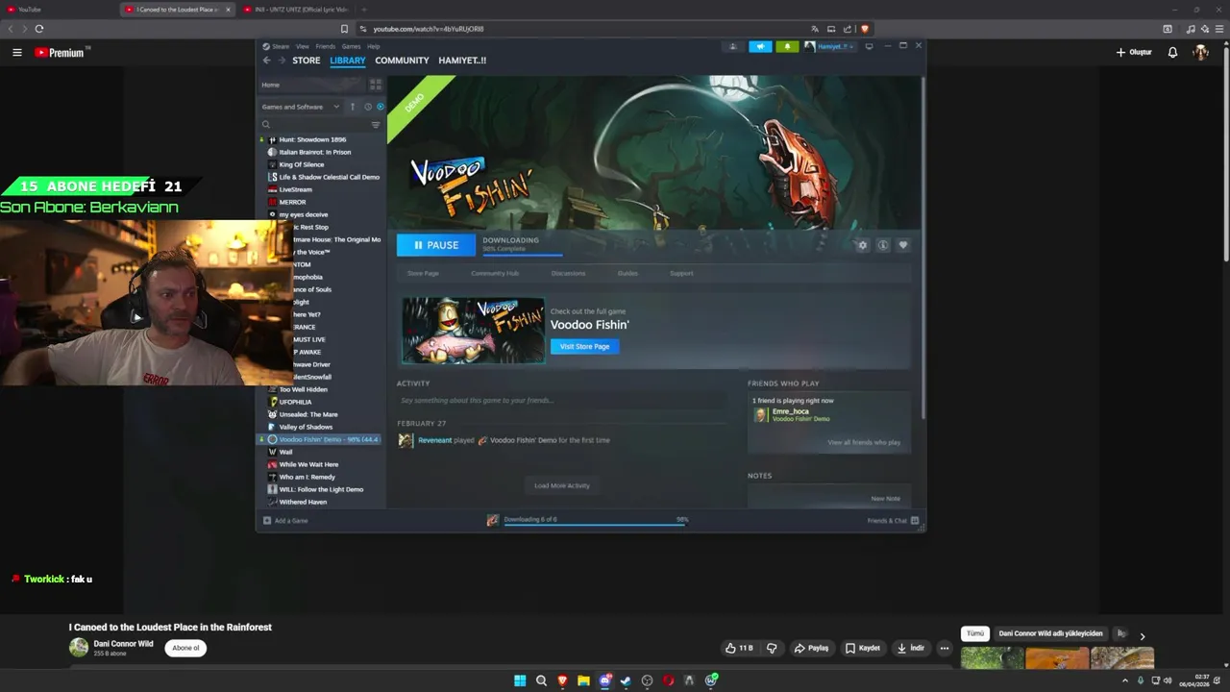Screen dimensions: 1230x692
Task: Open Steam notifications green bell
Action: 787,46
